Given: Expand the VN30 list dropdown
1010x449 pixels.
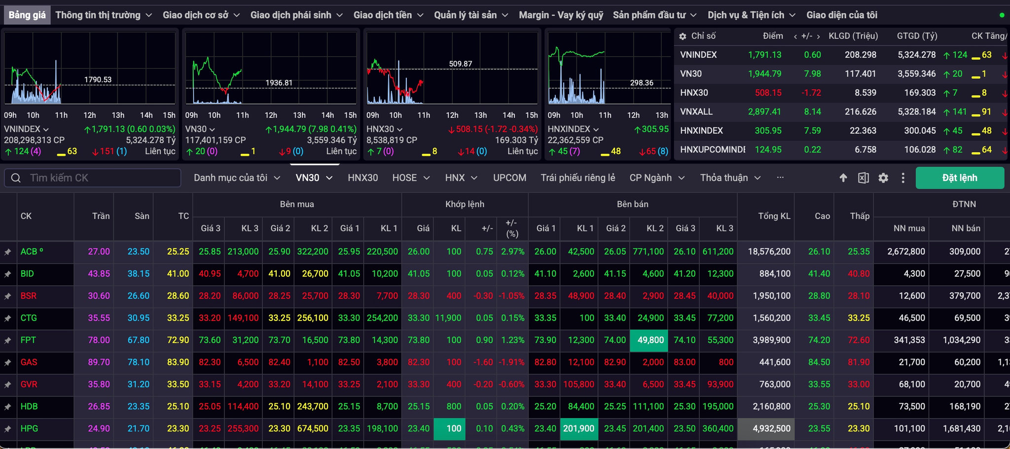Looking at the screenshot, I should (x=329, y=178).
